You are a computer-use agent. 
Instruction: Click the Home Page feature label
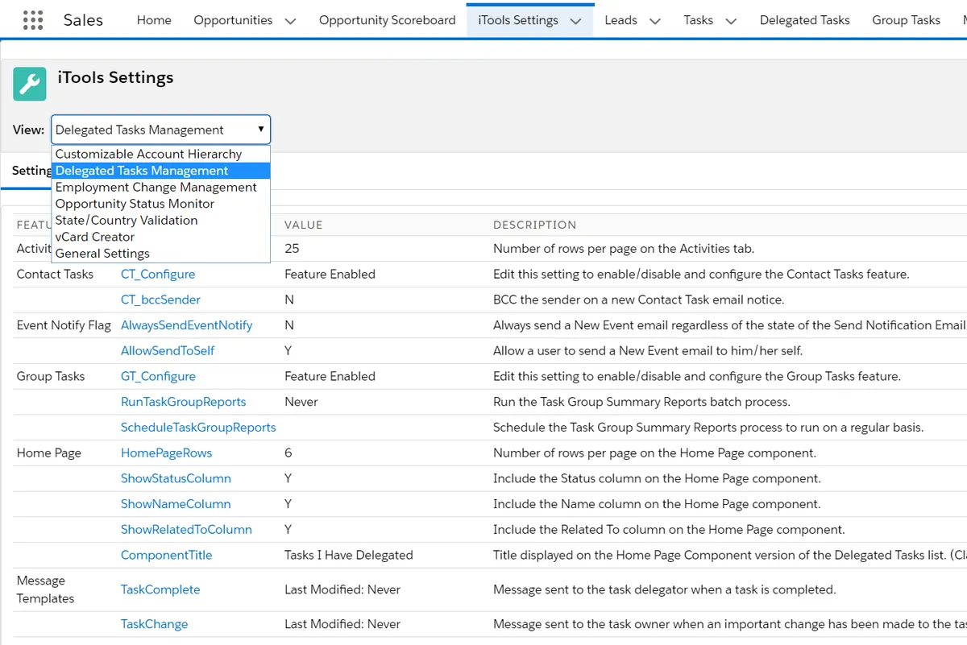[48, 453]
